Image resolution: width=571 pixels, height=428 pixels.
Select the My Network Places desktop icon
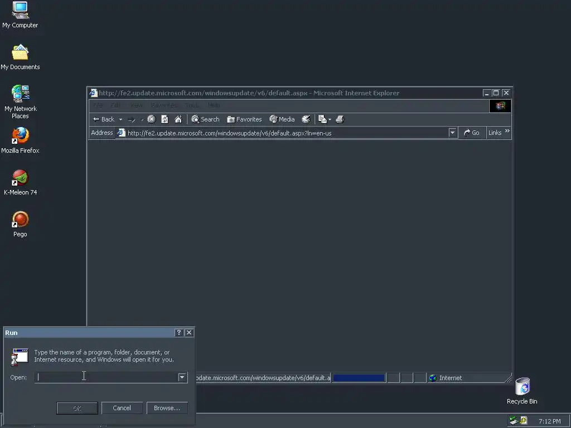click(21, 102)
